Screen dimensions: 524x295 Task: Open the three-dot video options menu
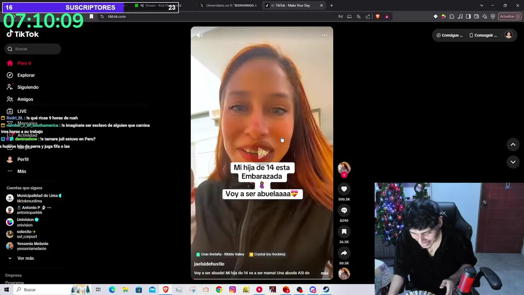point(324,35)
